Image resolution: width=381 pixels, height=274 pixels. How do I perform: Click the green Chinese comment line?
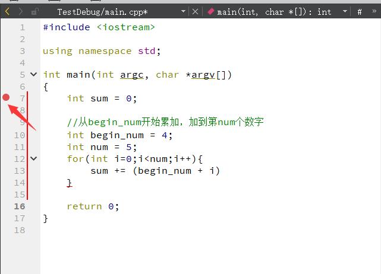tap(165, 122)
